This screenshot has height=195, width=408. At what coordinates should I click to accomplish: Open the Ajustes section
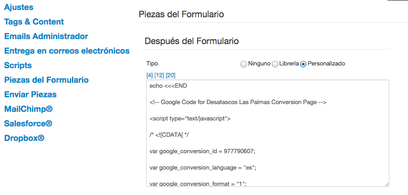click(19, 7)
